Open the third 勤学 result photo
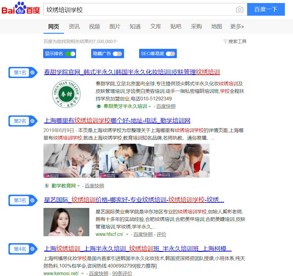 182,161
